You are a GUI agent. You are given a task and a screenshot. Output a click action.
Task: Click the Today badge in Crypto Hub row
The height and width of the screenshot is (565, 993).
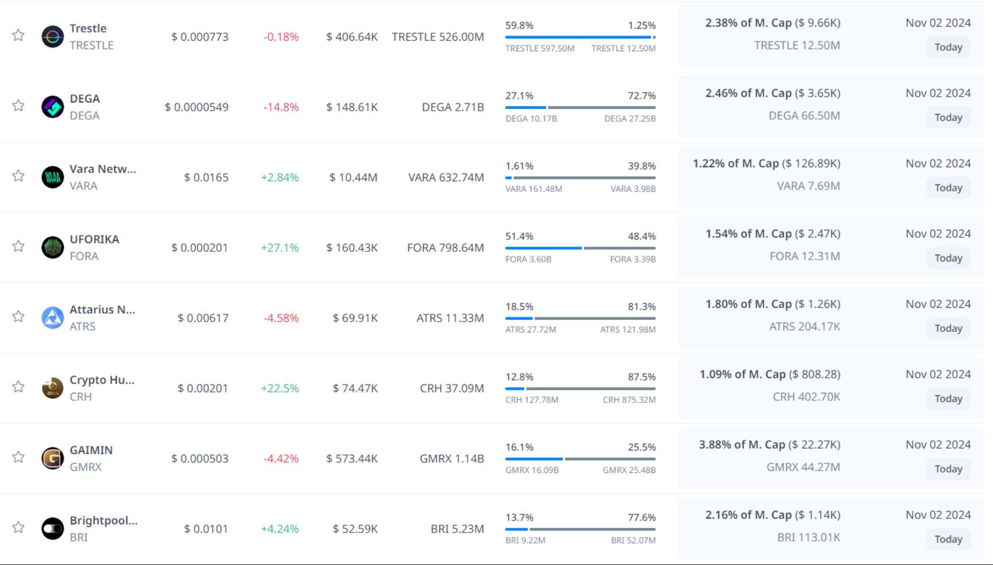948,399
